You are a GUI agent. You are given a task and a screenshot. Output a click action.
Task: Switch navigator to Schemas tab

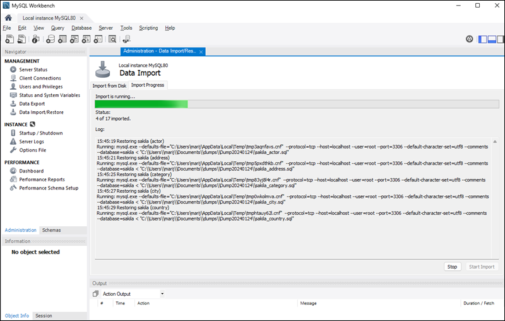click(51, 230)
